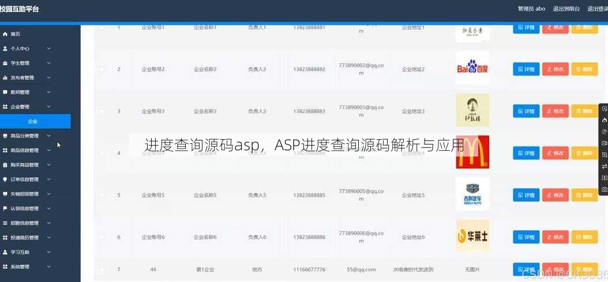Click the McDonald's logo thumbnail
The height and width of the screenshot is (282, 608).
(x=472, y=152)
